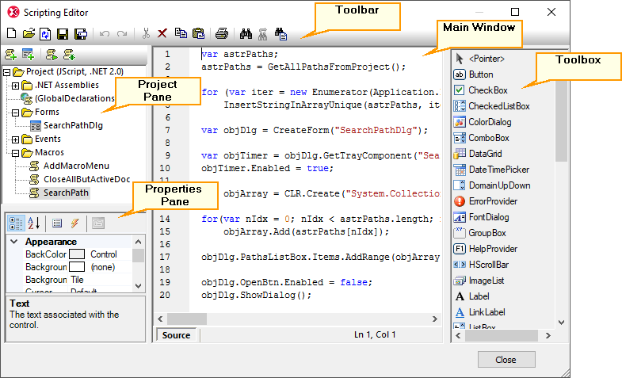Open the AddMacroMenu macro
The image size is (622, 378).
point(76,166)
